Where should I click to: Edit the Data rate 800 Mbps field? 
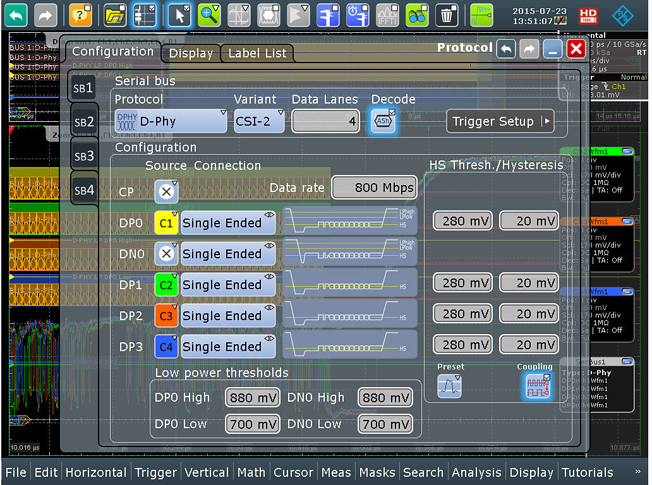[x=374, y=188]
